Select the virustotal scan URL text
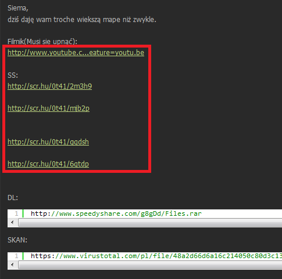Viewport: 282px width, 279px height. tap(156, 256)
